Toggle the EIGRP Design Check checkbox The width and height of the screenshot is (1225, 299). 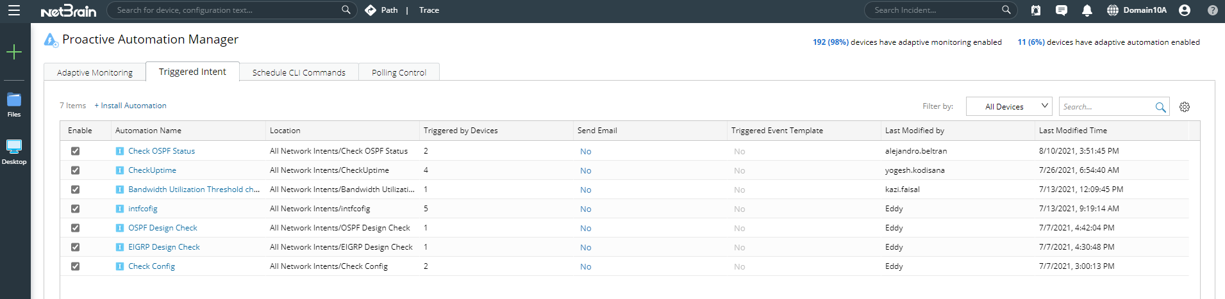click(x=76, y=247)
